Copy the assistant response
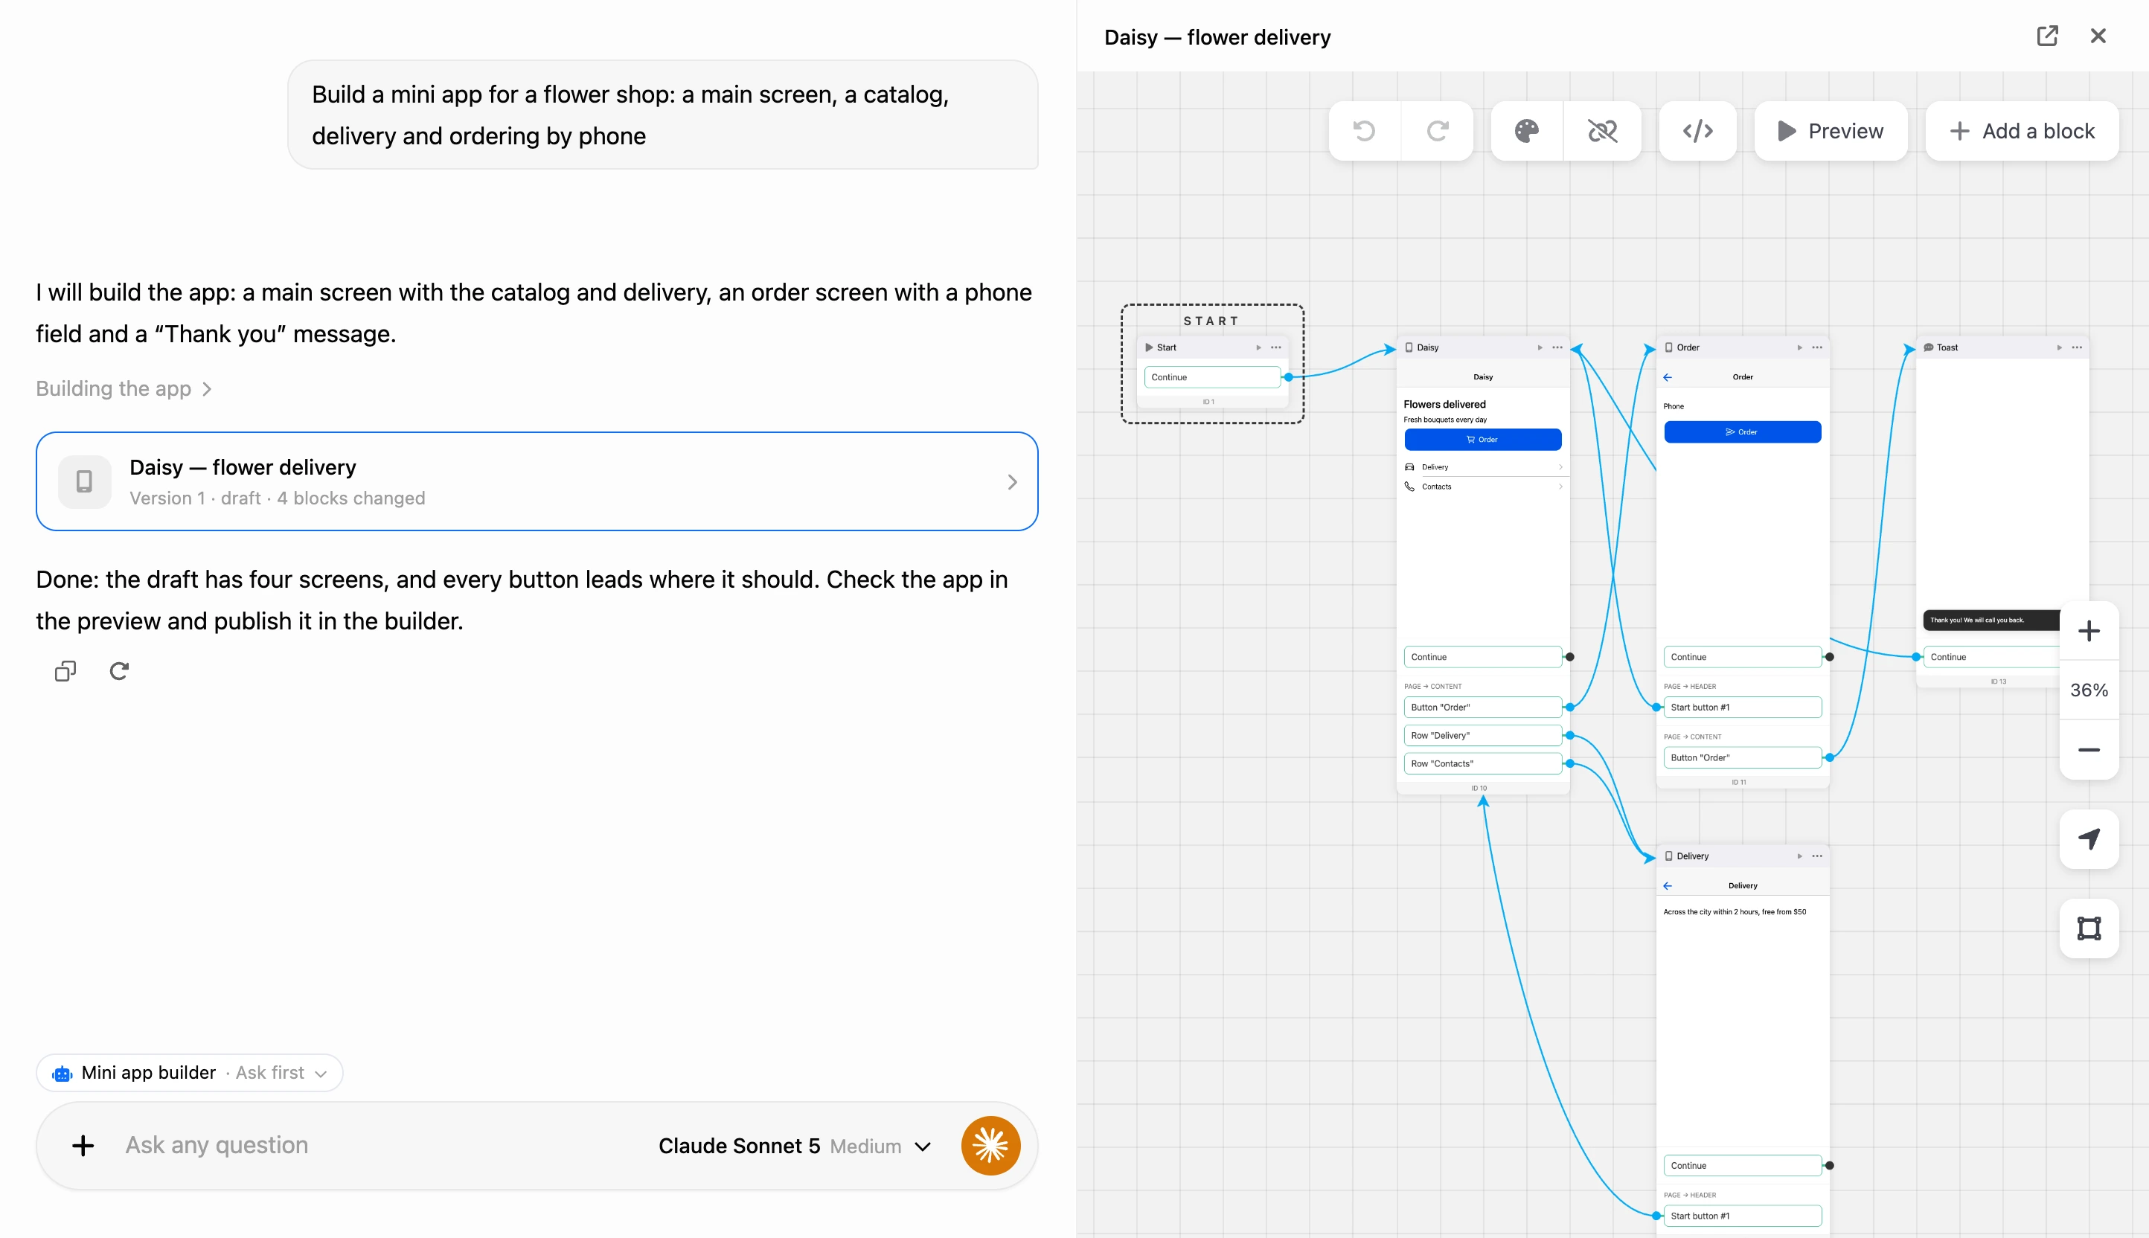This screenshot has width=2149, height=1238. [65, 671]
